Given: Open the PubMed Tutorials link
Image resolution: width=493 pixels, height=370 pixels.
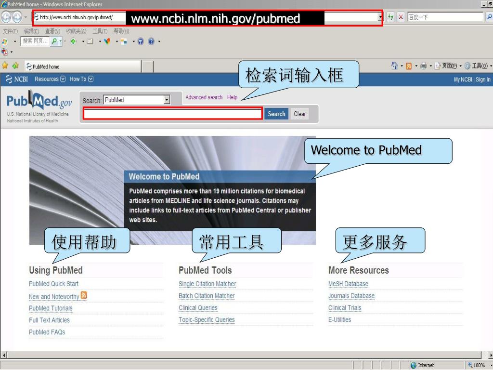Looking at the screenshot, I should [x=51, y=308].
